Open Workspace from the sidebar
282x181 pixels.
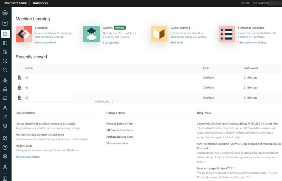pyautogui.click(x=5, y=43)
